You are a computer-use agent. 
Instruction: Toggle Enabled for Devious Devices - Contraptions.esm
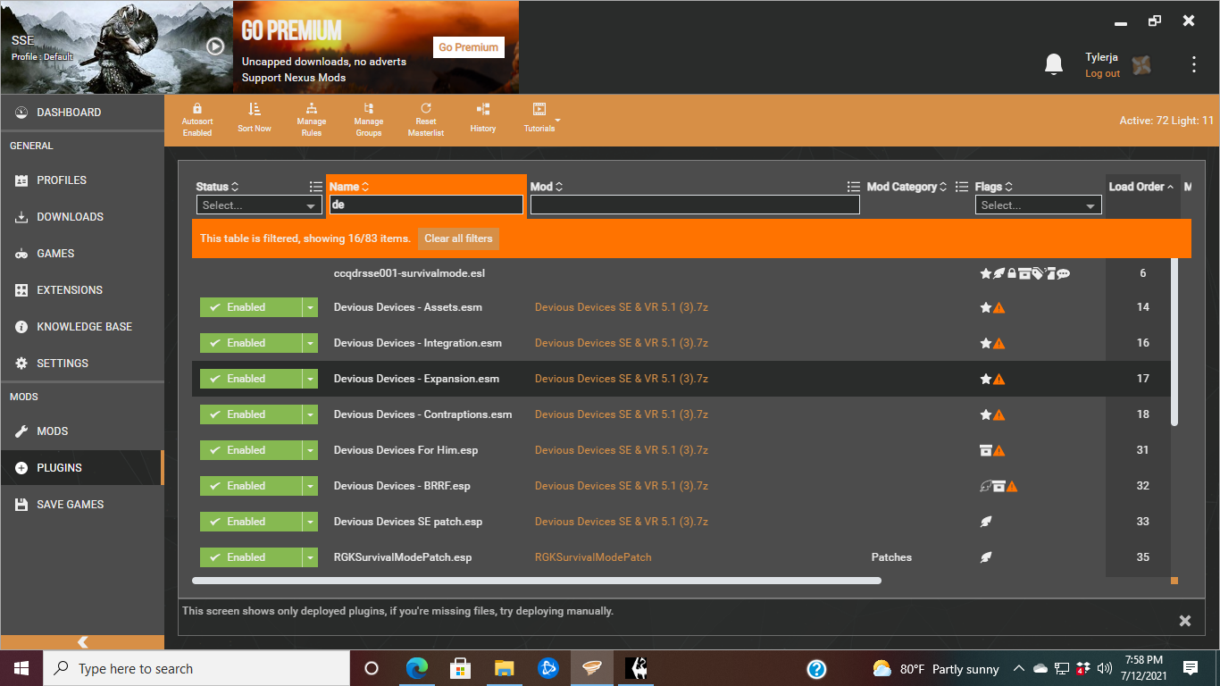(x=251, y=414)
